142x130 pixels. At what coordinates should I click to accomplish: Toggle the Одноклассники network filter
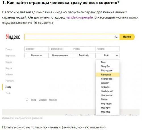[60, 55]
